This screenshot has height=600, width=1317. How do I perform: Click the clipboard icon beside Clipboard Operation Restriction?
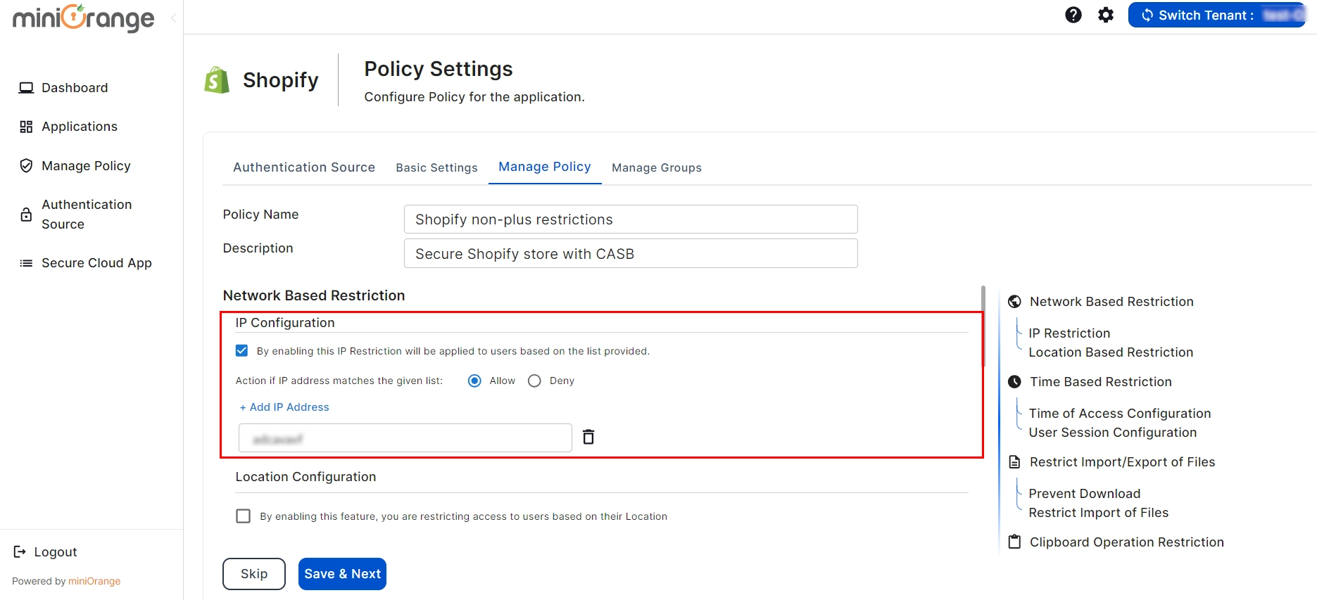[x=1014, y=542]
